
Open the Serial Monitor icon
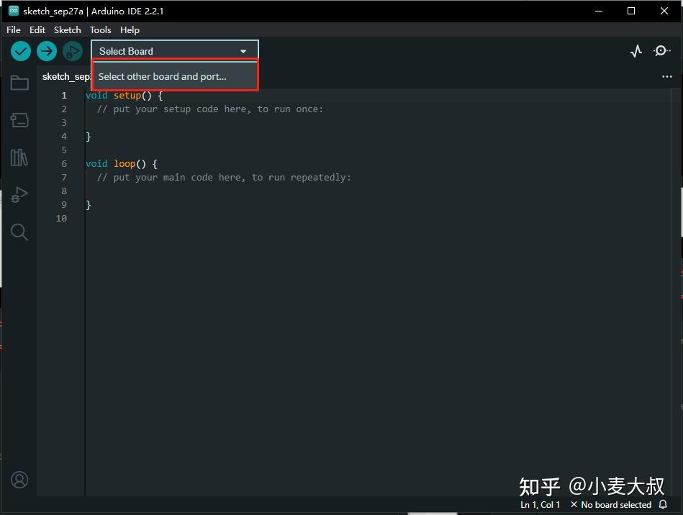click(x=661, y=51)
